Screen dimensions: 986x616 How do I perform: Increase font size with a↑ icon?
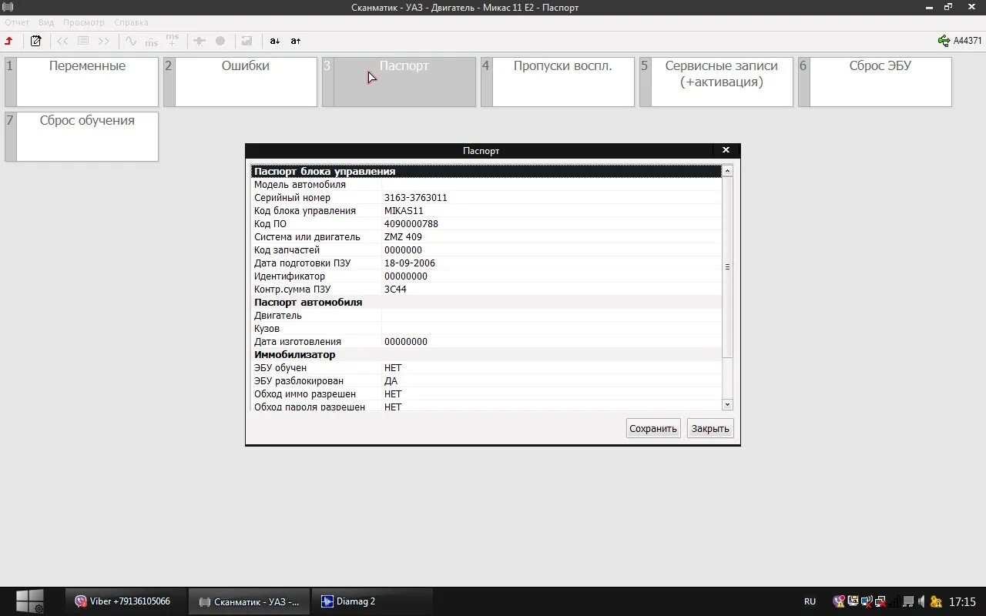point(295,41)
